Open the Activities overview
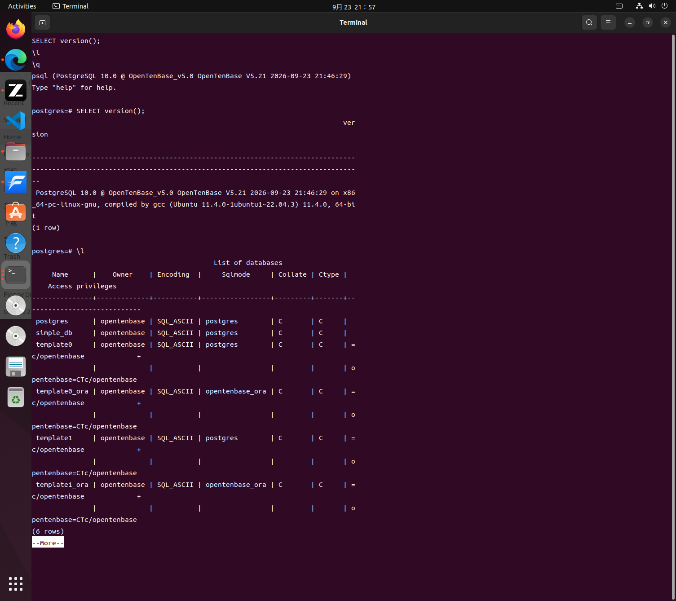The height and width of the screenshot is (601, 676). (22, 6)
